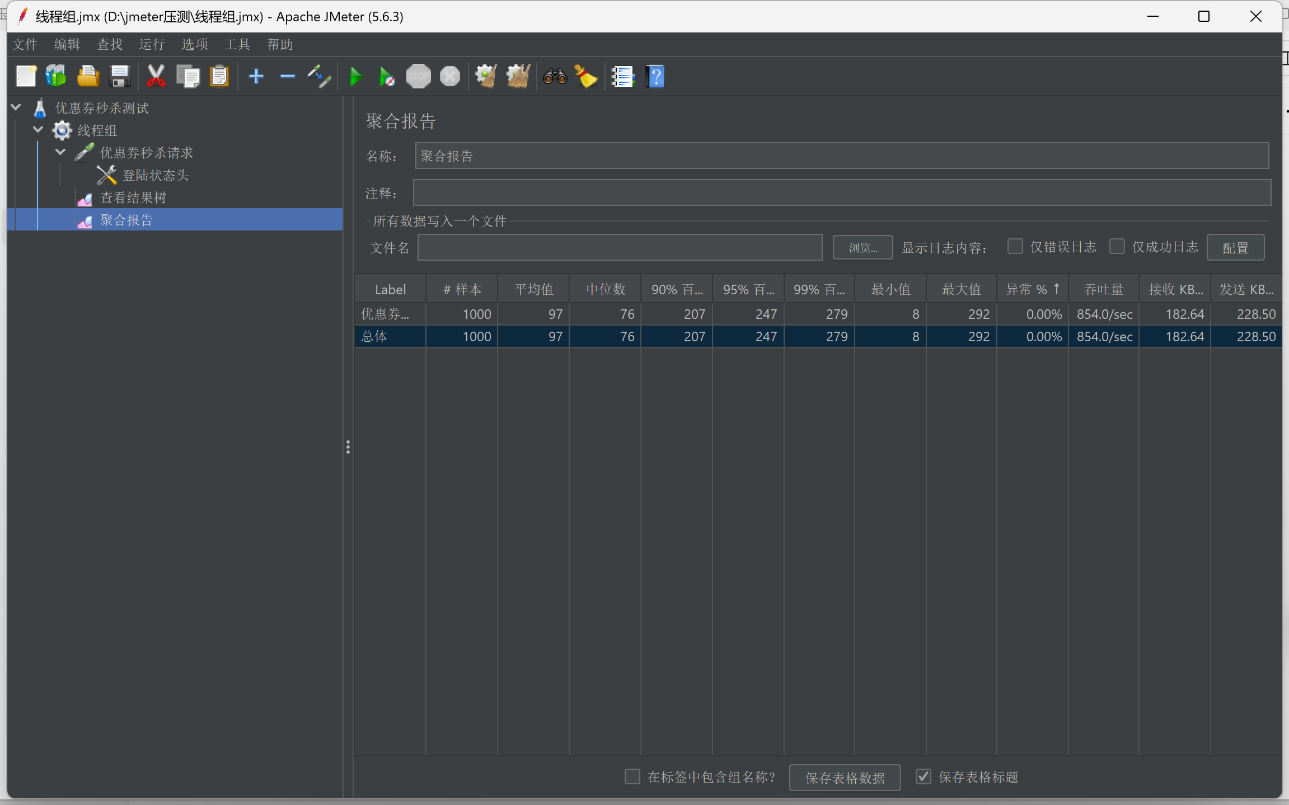1289x805 pixels.
Task: Click the 配置 button
Action: (1235, 247)
